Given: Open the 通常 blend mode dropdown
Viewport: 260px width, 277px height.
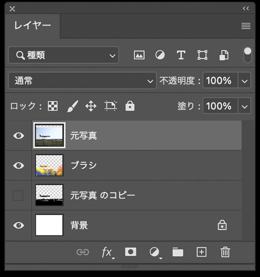Looking at the screenshot, I should tap(82, 81).
